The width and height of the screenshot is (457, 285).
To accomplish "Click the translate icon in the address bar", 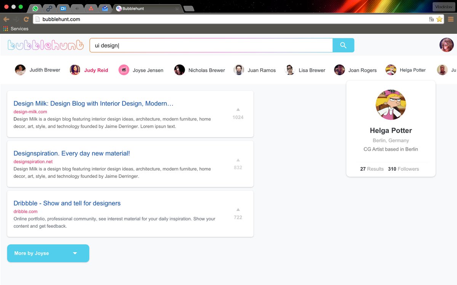I will 431,19.
